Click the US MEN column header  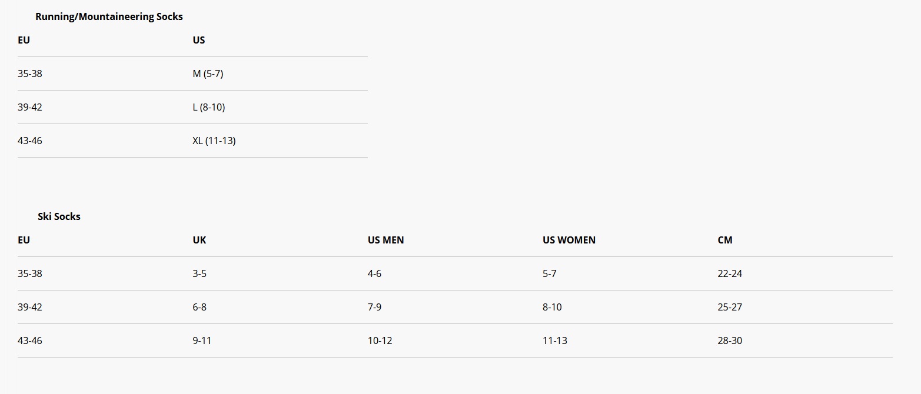[x=386, y=240]
